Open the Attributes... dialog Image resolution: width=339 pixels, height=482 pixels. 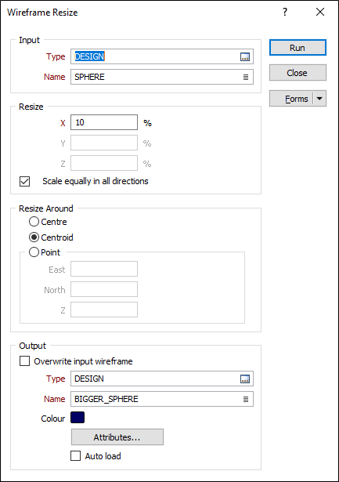(117, 437)
